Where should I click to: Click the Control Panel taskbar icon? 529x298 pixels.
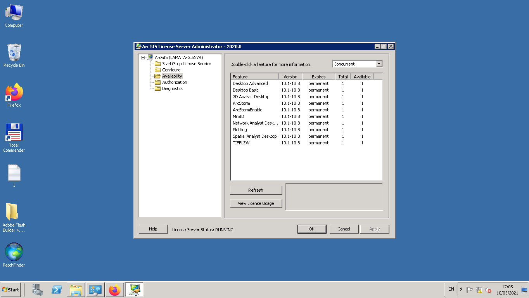[x=95, y=290]
